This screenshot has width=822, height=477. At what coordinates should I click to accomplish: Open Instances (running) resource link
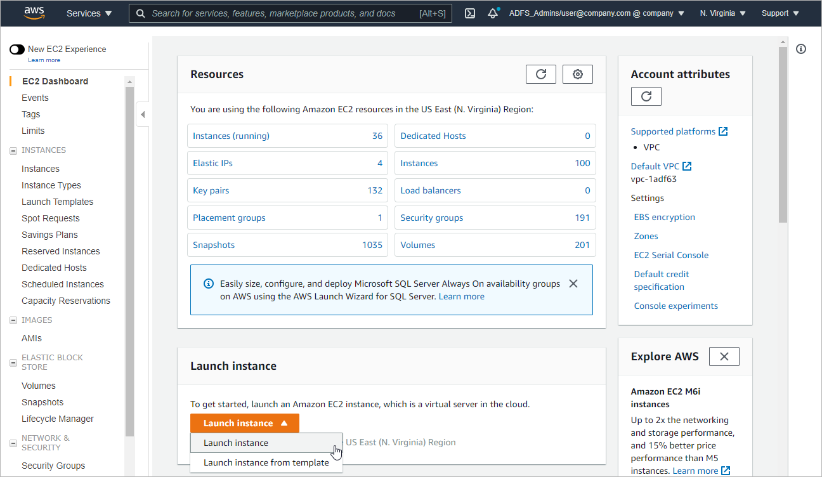(x=231, y=136)
